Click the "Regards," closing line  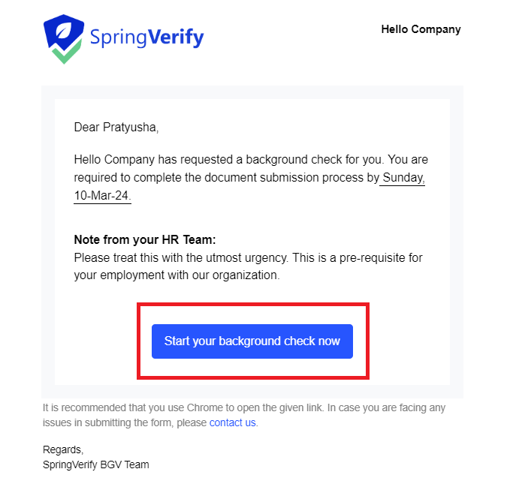point(63,450)
